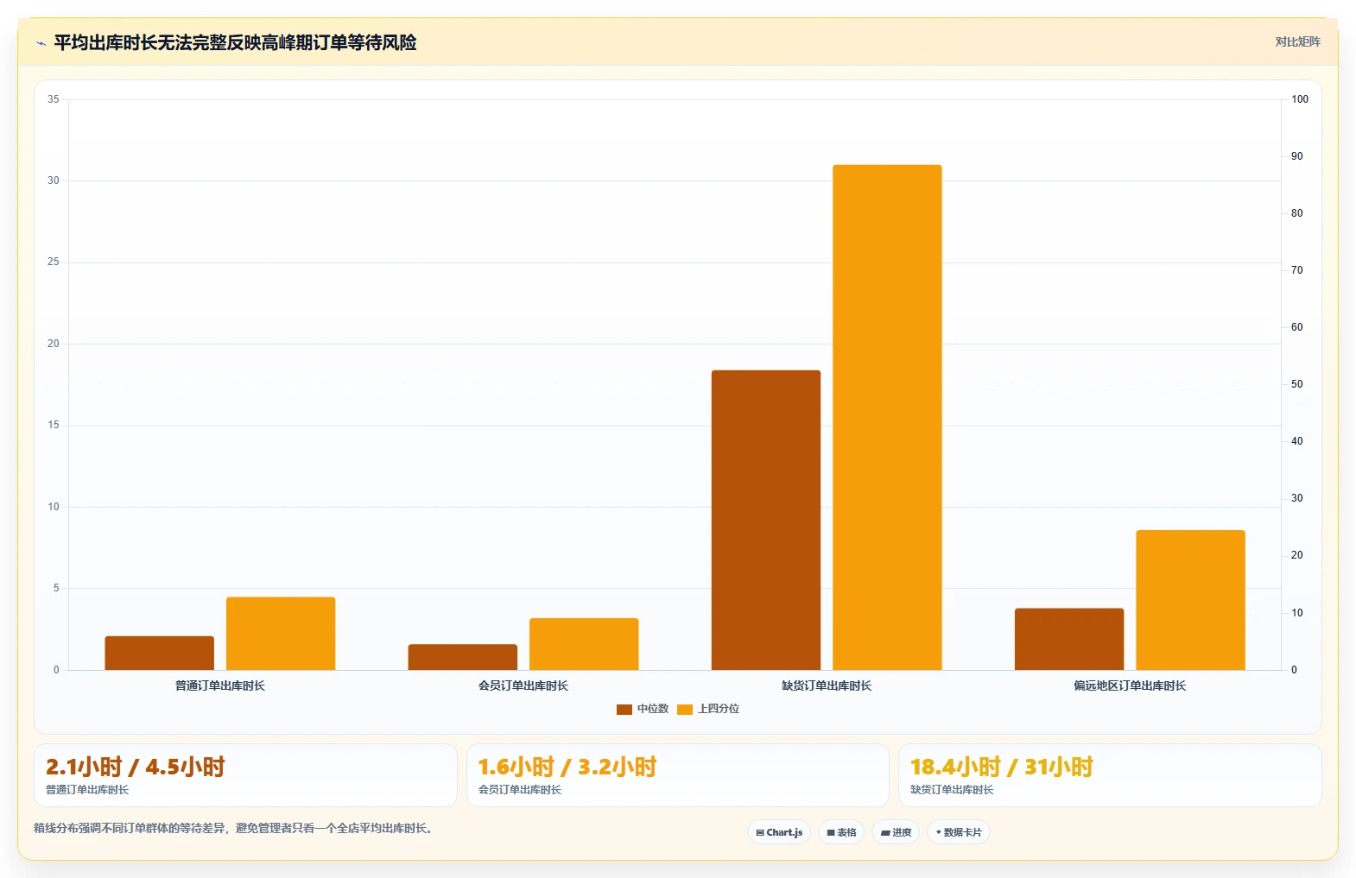Click the 100 tick on right axis
The image size is (1356, 878).
click(1300, 99)
